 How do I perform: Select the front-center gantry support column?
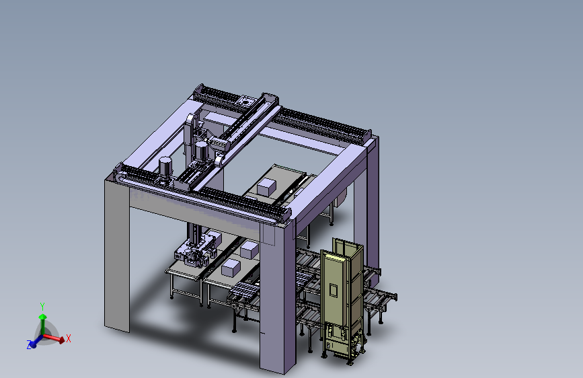(x=277, y=297)
